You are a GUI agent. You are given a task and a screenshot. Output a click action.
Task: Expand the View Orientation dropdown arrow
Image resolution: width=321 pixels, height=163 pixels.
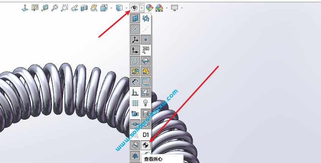[112, 8]
